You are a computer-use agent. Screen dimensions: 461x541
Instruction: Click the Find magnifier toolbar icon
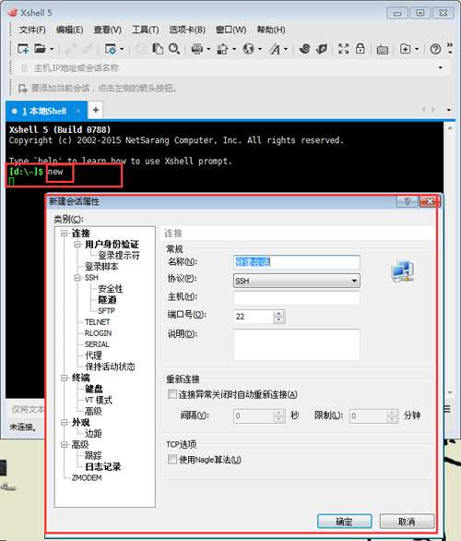(x=174, y=49)
